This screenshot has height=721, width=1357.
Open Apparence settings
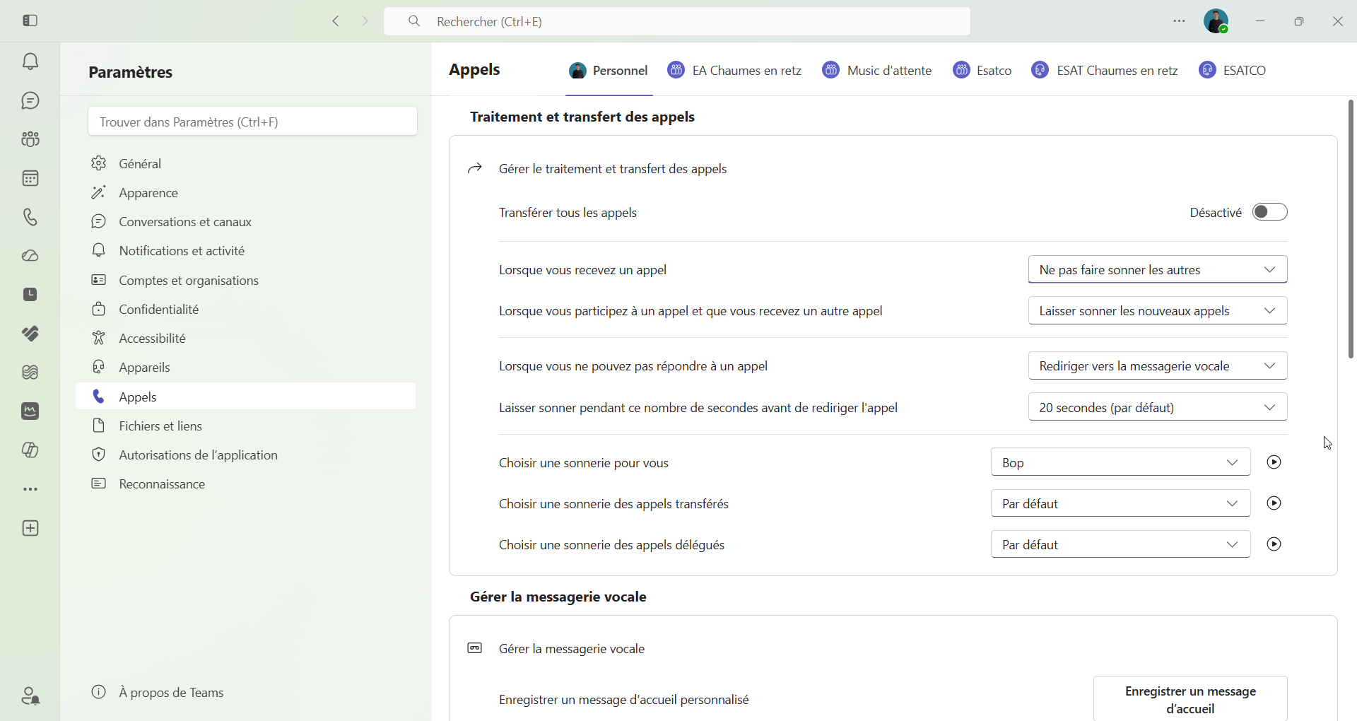pos(246,192)
